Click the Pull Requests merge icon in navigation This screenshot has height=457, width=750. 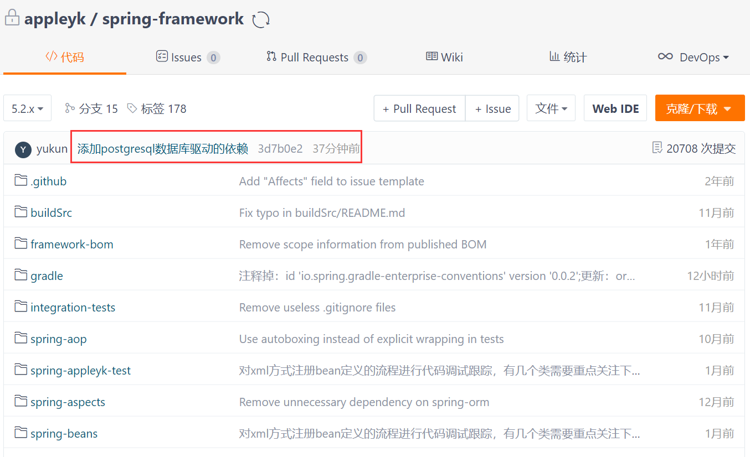[x=271, y=56]
